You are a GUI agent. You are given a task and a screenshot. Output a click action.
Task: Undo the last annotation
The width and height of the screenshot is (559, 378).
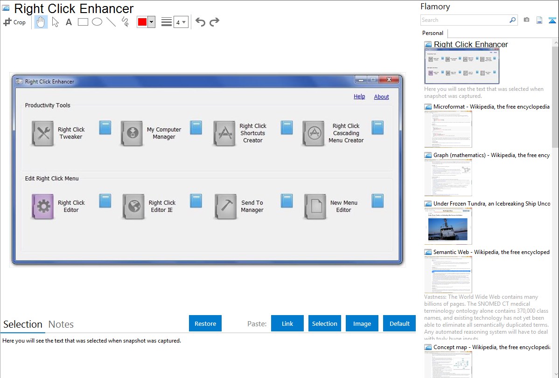(x=200, y=22)
